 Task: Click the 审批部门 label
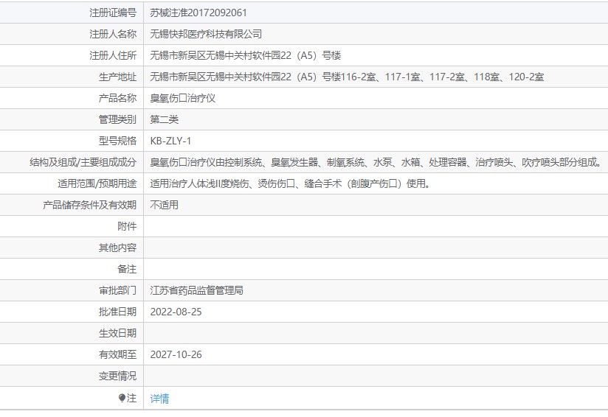[117, 290]
